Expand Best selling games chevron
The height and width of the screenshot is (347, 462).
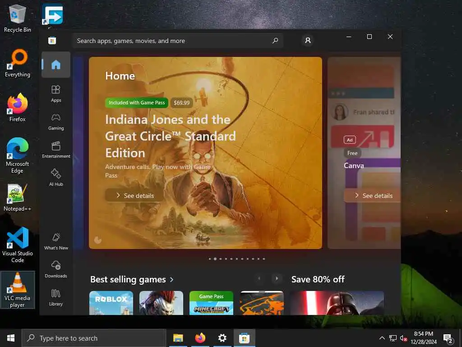pos(172,279)
